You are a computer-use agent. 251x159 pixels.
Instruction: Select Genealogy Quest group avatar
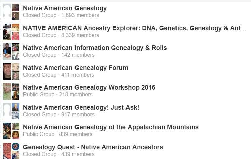(11, 151)
